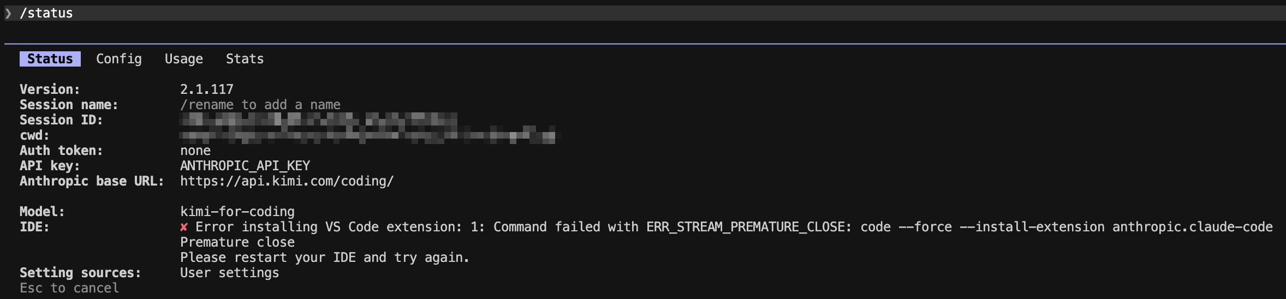Click the '/rename to add a name' hint
Screen dimensions: 1286x299
pyautogui.click(x=260, y=105)
